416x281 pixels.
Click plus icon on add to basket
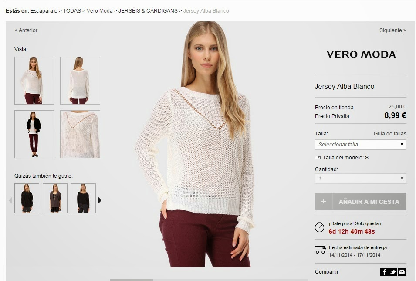coord(323,202)
